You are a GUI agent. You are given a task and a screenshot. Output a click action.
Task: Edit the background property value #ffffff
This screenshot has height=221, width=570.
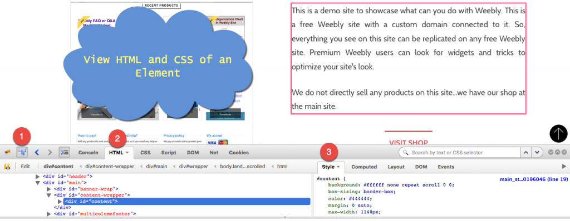pos(374,185)
